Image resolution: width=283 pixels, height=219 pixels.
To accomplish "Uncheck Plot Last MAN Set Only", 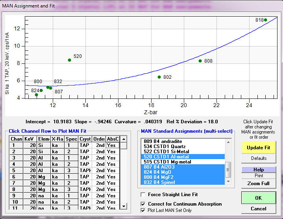I will click(144, 211).
